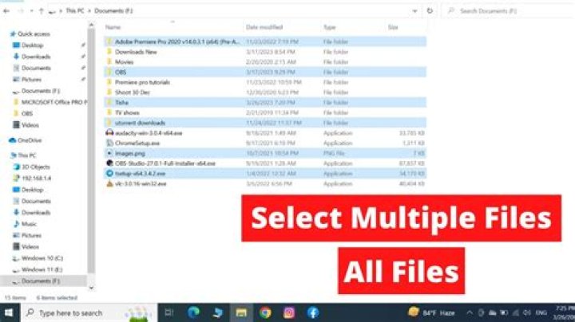The height and width of the screenshot is (322, 575).
Task: Click the Windows Start button
Action: [x=9, y=312]
